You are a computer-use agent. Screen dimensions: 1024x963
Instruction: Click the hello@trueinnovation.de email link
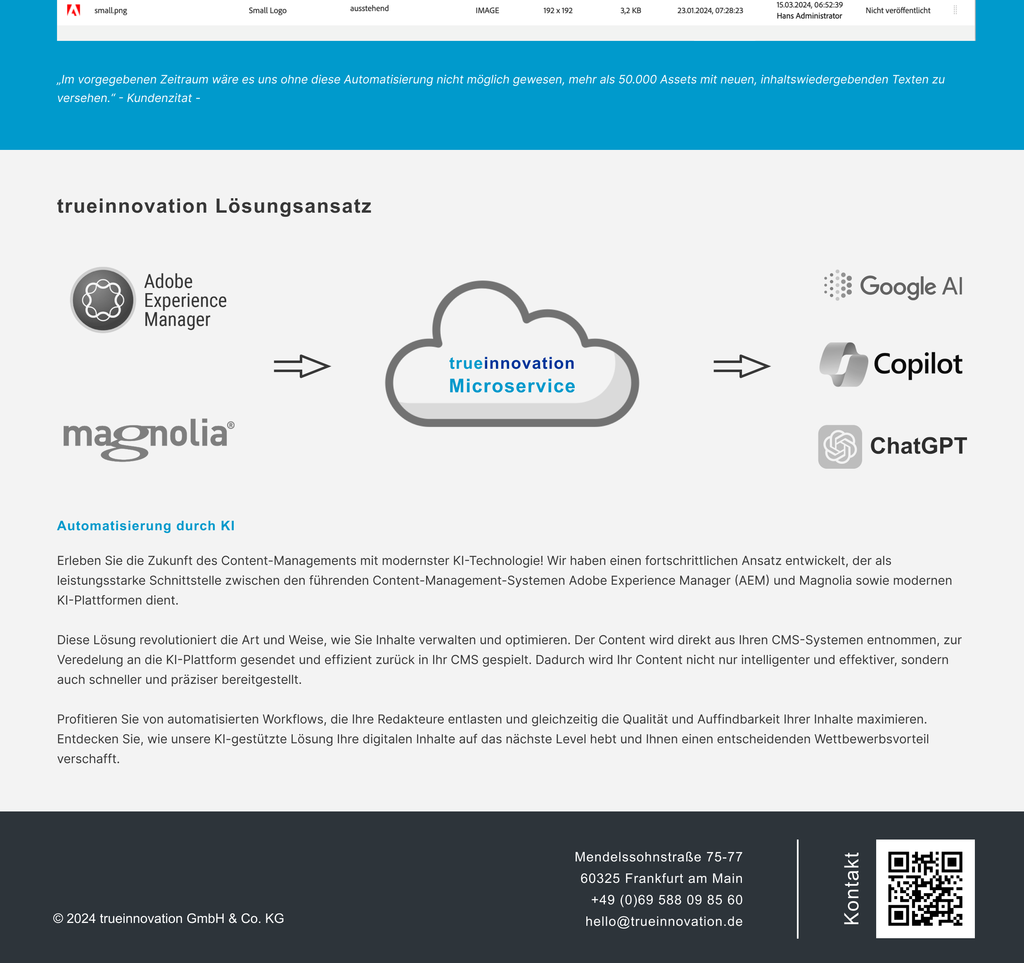coord(664,920)
